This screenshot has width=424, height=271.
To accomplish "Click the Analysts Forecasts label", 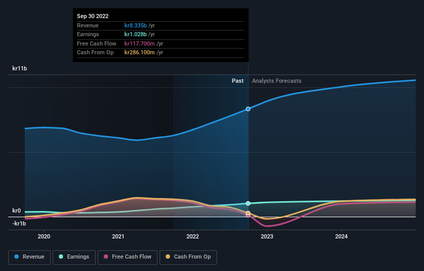I will click(277, 81).
